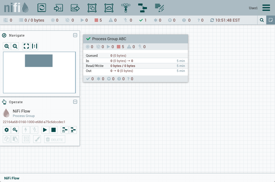Screen dimensions: 275x182
Task: Select the Processor icon in toolbar
Action: coord(42,8)
